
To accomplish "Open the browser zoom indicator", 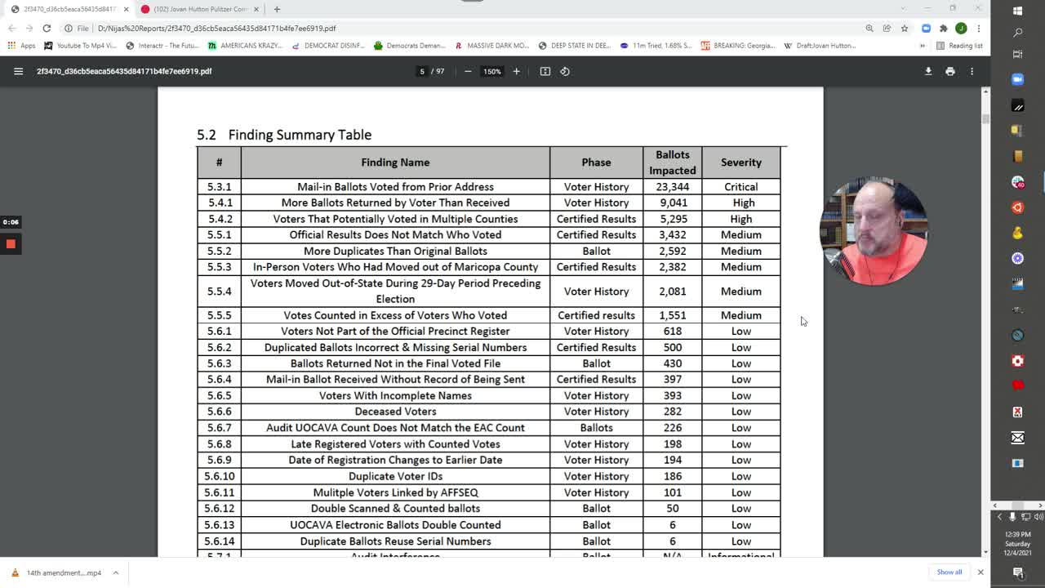I will (869, 28).
